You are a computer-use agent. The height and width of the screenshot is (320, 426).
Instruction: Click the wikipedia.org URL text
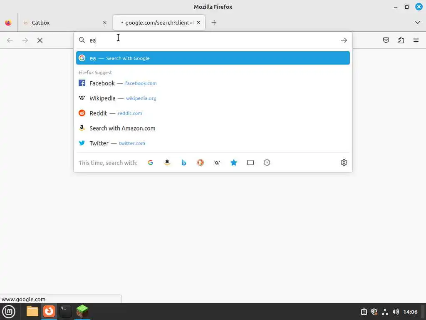(141, 98)
